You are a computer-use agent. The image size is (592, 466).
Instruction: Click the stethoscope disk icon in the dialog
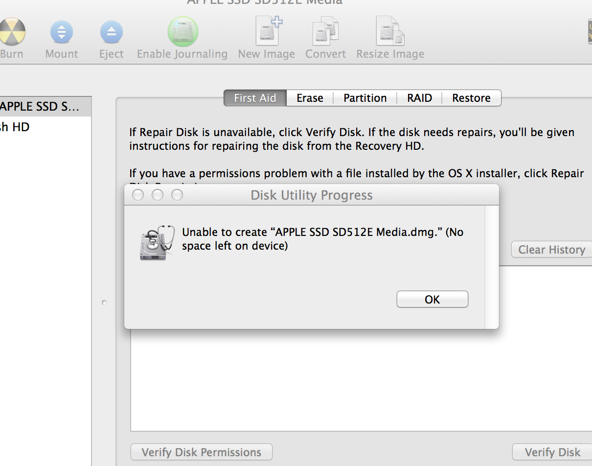click(157, 242)
